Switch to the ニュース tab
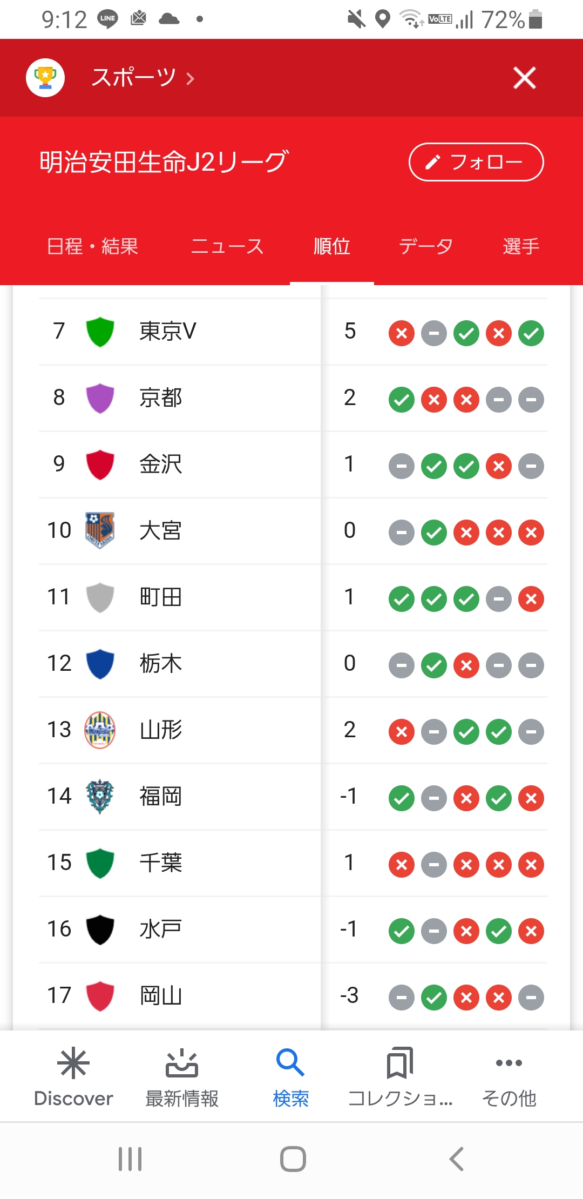583x1199 pixels. [227, 246]
